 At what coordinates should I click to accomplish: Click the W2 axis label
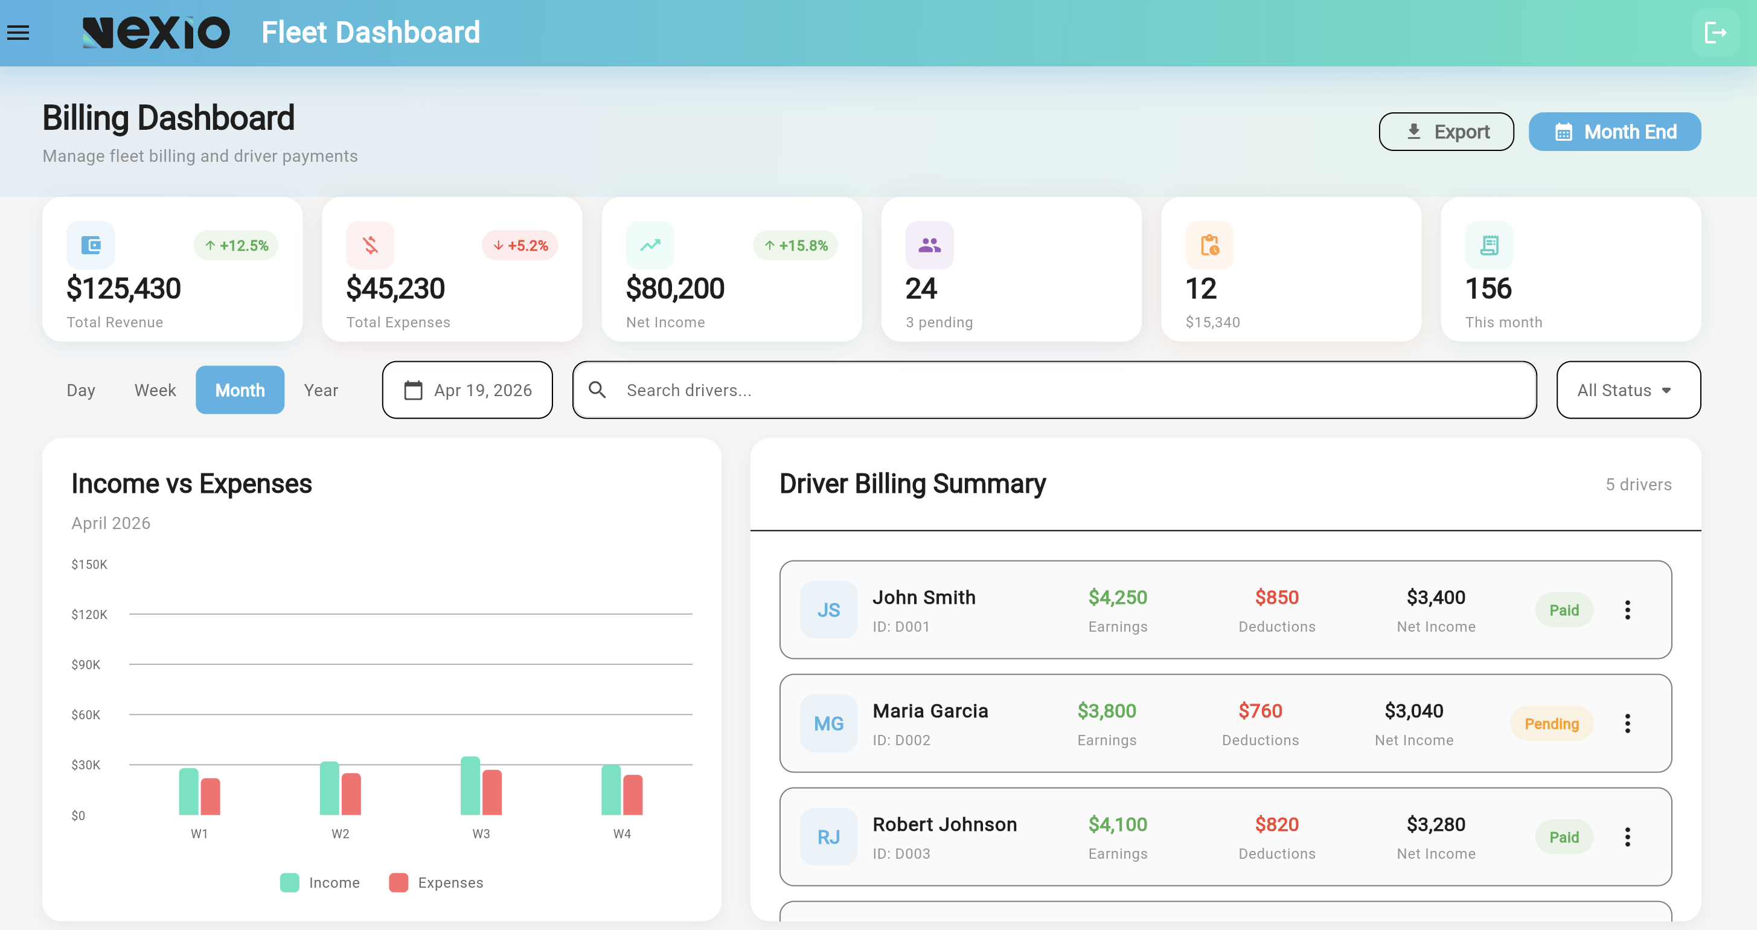[340, 834]
